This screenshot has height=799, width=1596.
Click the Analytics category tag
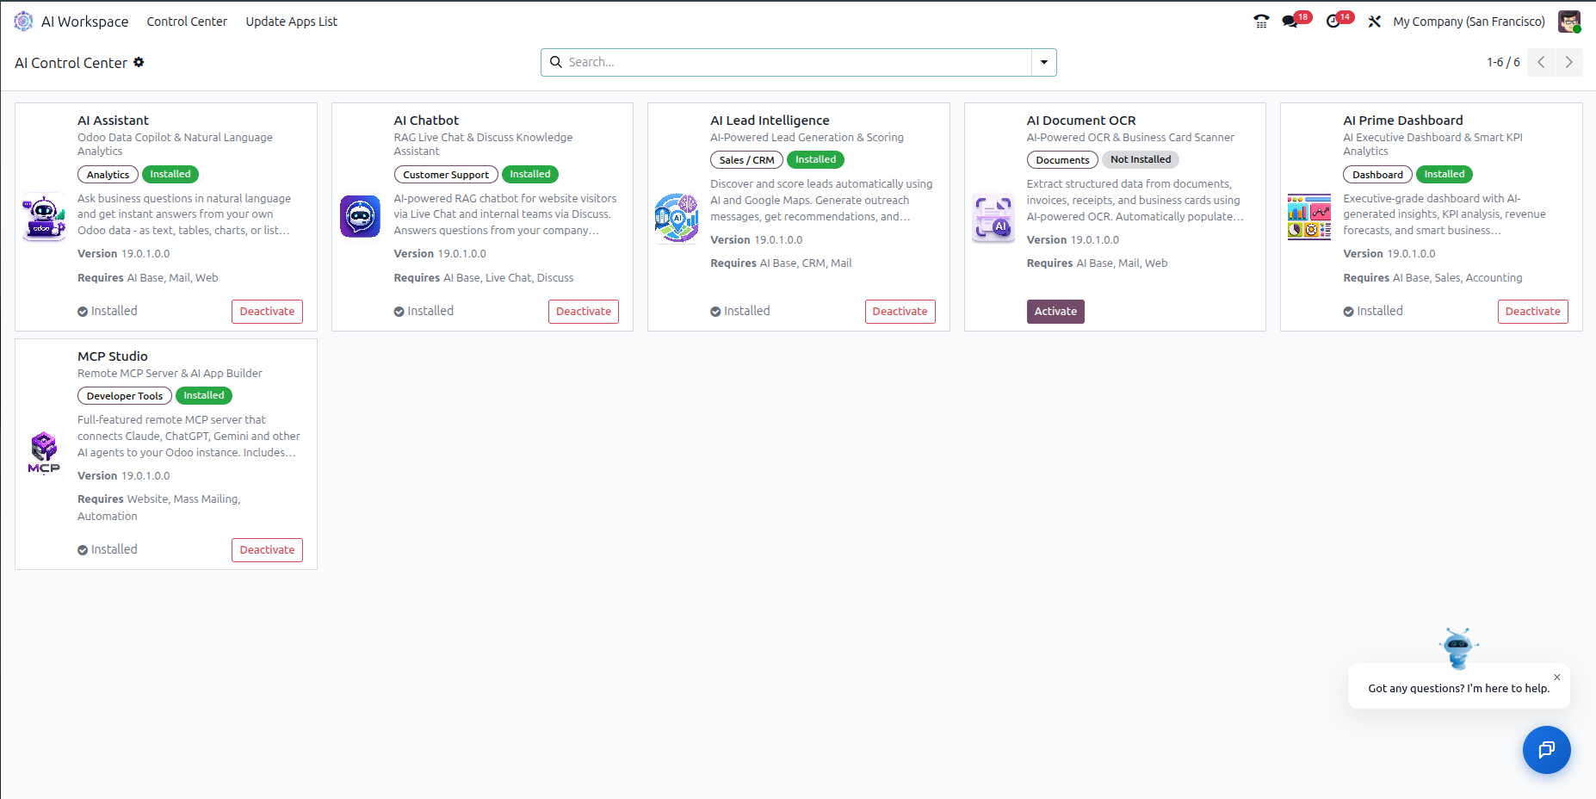(108, 175)
